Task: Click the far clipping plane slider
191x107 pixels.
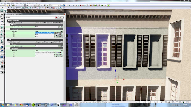Action: point(56,5)
